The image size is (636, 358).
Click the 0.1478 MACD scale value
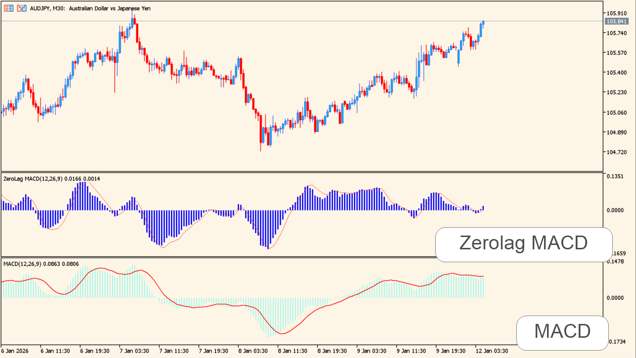615,262
